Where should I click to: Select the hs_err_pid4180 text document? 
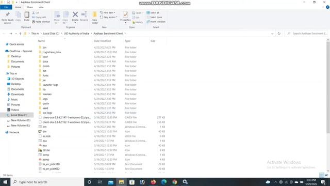(51, 164)
